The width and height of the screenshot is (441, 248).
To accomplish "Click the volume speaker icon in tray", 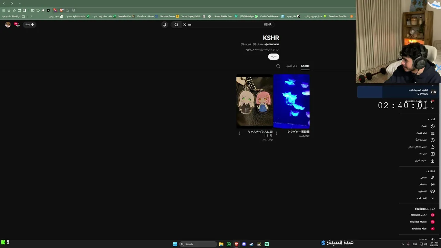I will [x=425, y=244].
